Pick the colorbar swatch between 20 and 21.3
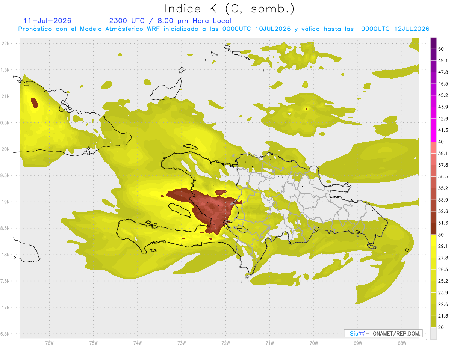 pyautogui.click(x=434, y=321)
